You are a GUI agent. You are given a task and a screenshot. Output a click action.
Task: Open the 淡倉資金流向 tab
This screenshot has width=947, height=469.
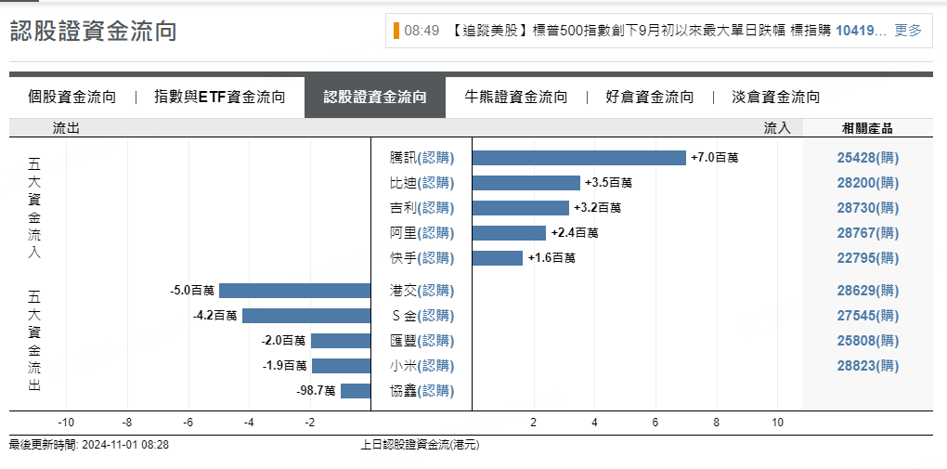pyautogui.click(x=775, y=97)
